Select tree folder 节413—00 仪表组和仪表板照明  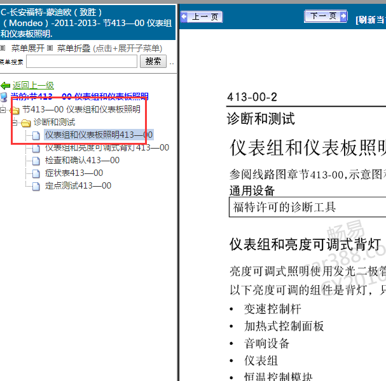pos(81,109)
